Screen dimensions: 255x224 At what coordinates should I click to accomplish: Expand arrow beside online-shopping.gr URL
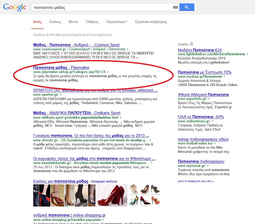tap(103, 220)
